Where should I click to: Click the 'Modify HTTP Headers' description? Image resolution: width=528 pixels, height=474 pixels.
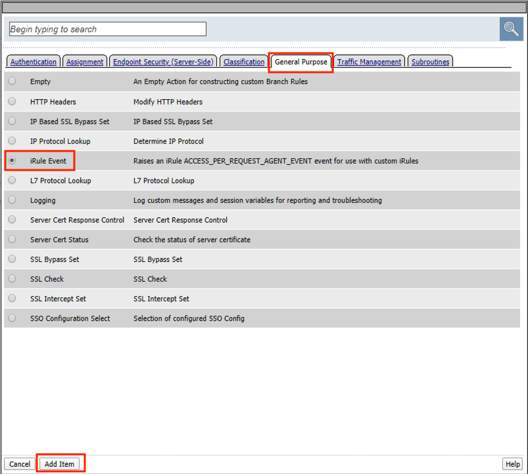pos(168,102)
